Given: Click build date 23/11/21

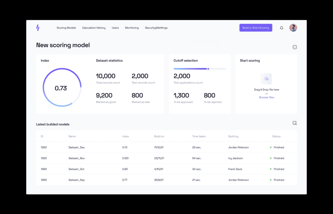Looking at the screenshot, I should click(159, 158).
